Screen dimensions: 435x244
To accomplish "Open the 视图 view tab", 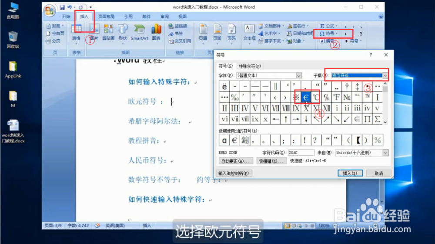I will click(182, 17).
